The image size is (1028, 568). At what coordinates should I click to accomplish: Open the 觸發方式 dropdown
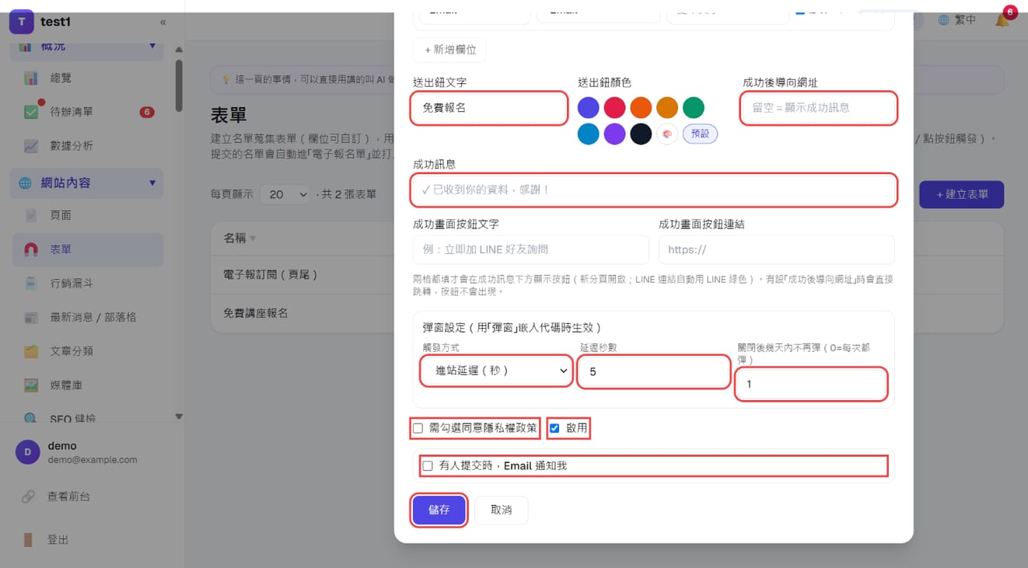pyautogui.click(x=497, y=371)
